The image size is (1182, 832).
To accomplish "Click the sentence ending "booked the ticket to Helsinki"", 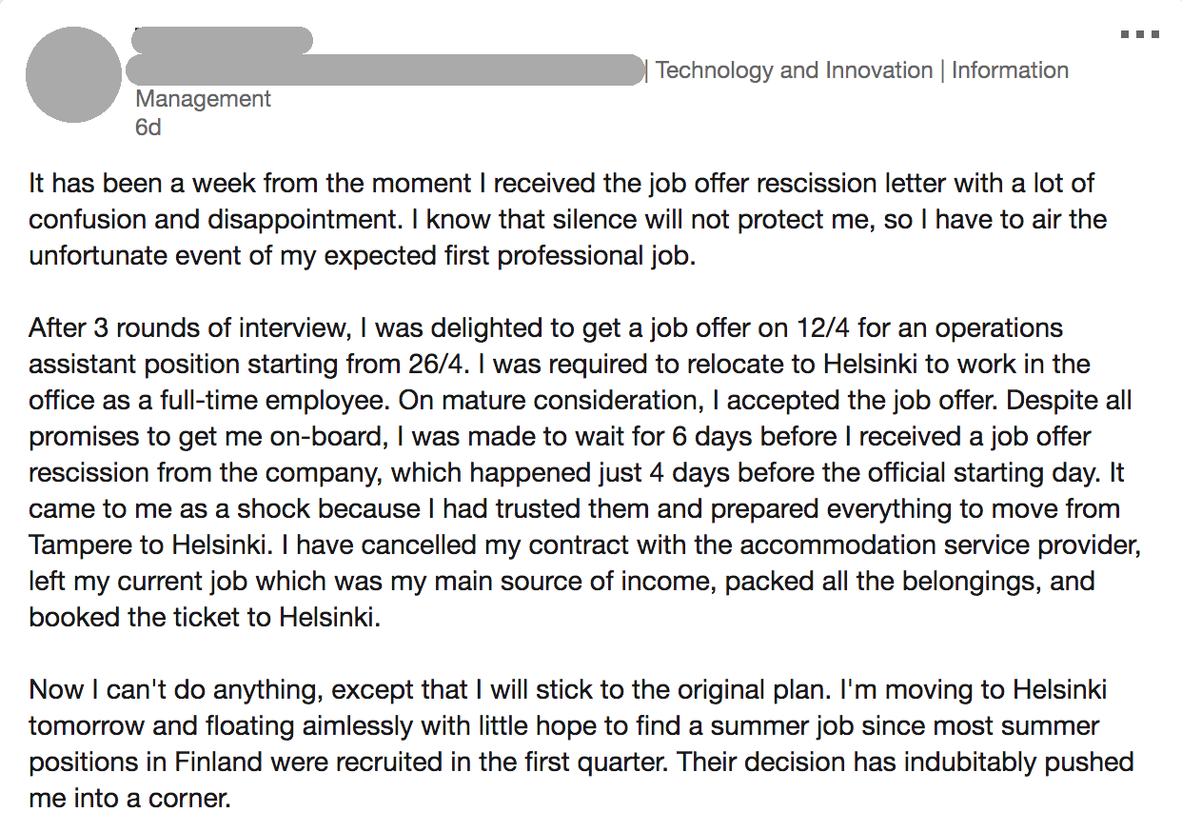I will (204, 618).
